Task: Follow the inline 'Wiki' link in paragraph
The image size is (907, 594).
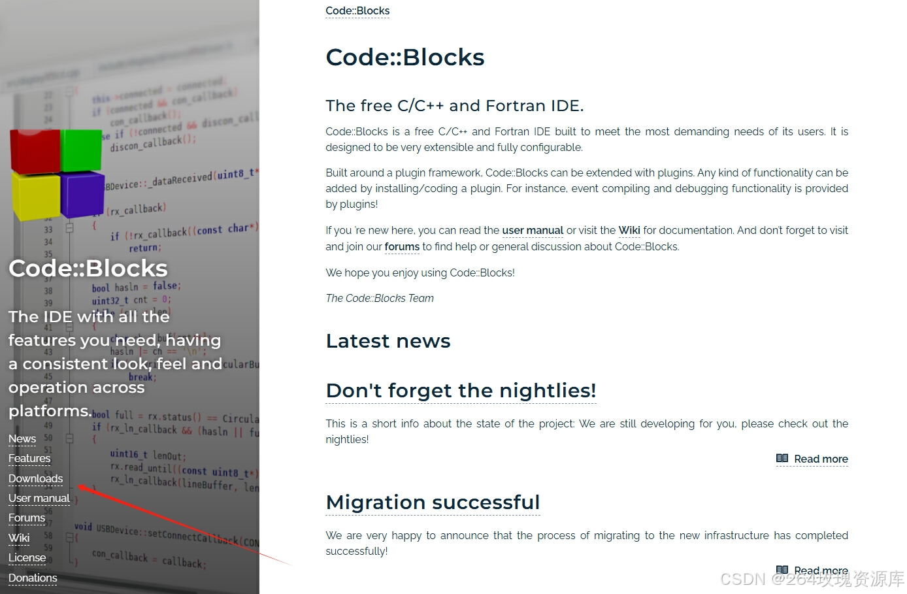Action: coord(629,231)
